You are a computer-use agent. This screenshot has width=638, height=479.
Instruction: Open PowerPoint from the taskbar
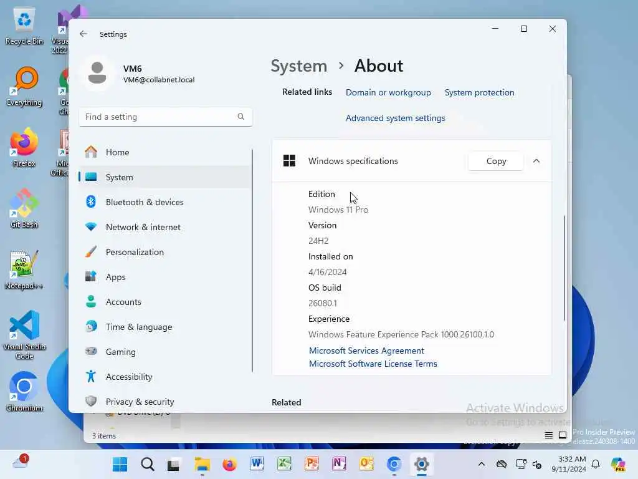pos(312,464)
